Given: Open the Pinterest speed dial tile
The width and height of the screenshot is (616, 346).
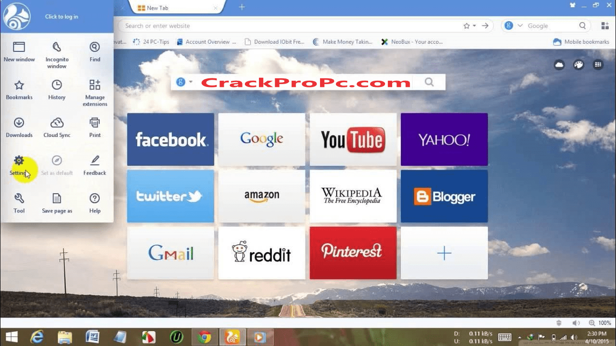Looking at the screenshot, I should tap(353, 253).
